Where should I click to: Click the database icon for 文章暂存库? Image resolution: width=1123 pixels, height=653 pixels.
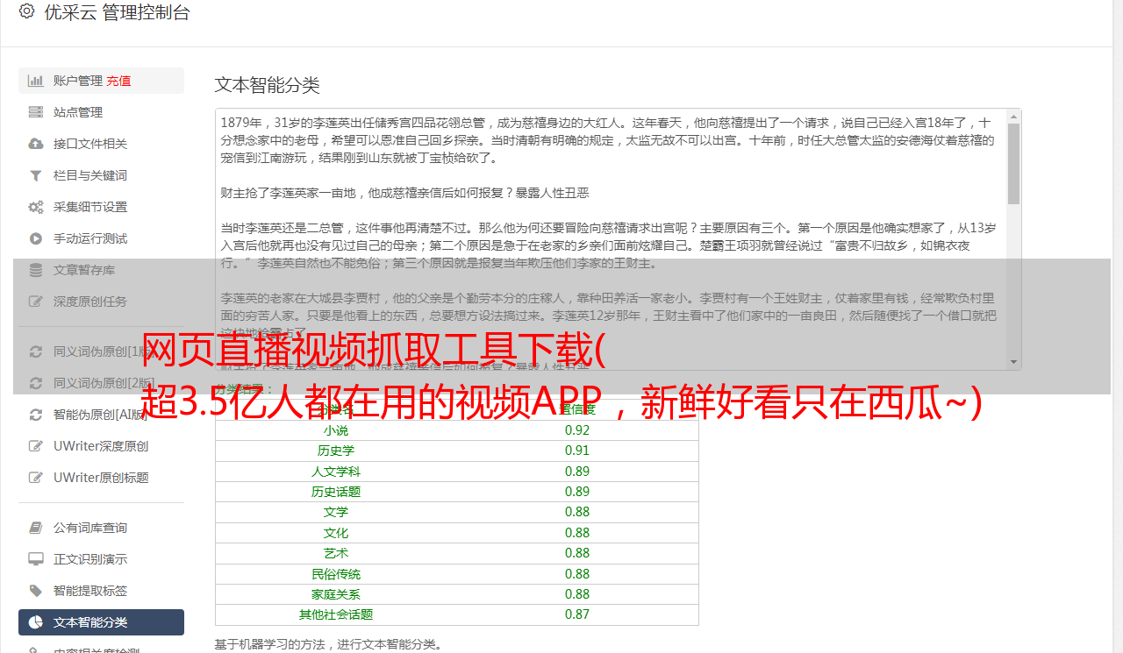(35, 270)
